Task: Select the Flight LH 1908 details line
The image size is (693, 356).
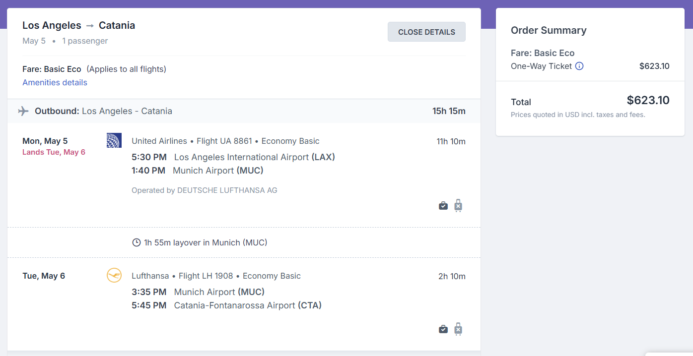Action: pyautogui.click(x=216, y=276)
